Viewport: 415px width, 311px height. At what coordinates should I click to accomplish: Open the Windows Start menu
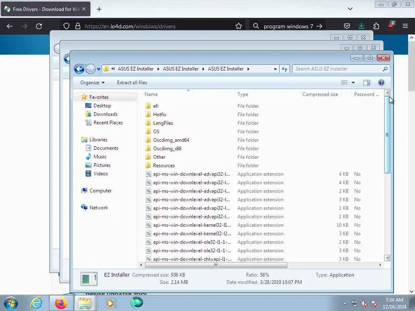pos(11,303)
